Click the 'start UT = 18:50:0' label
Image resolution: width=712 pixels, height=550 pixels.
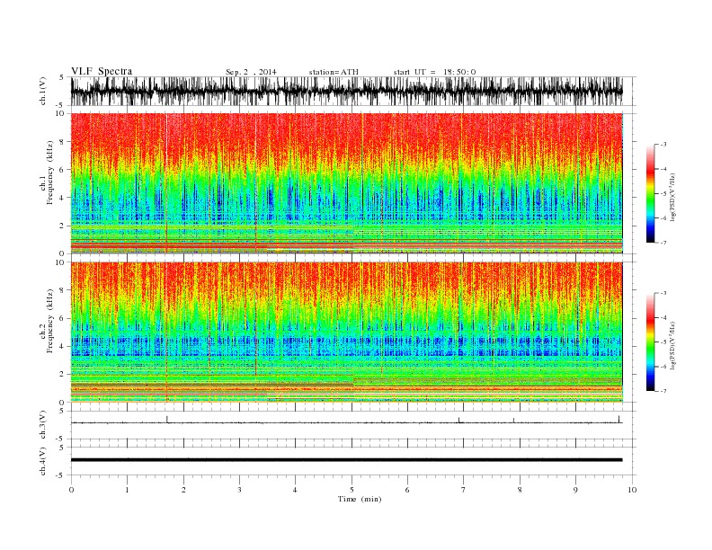tap(434, 72)
